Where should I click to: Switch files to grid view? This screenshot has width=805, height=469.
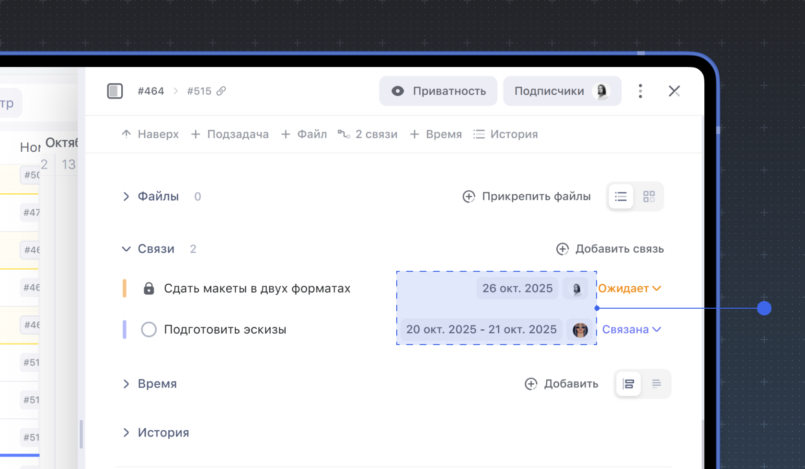coord(649,197)
